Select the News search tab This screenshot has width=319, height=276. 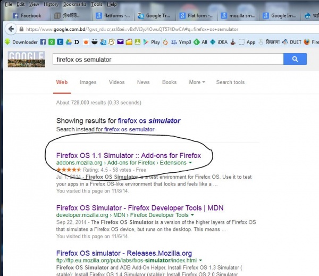point(143,82)
